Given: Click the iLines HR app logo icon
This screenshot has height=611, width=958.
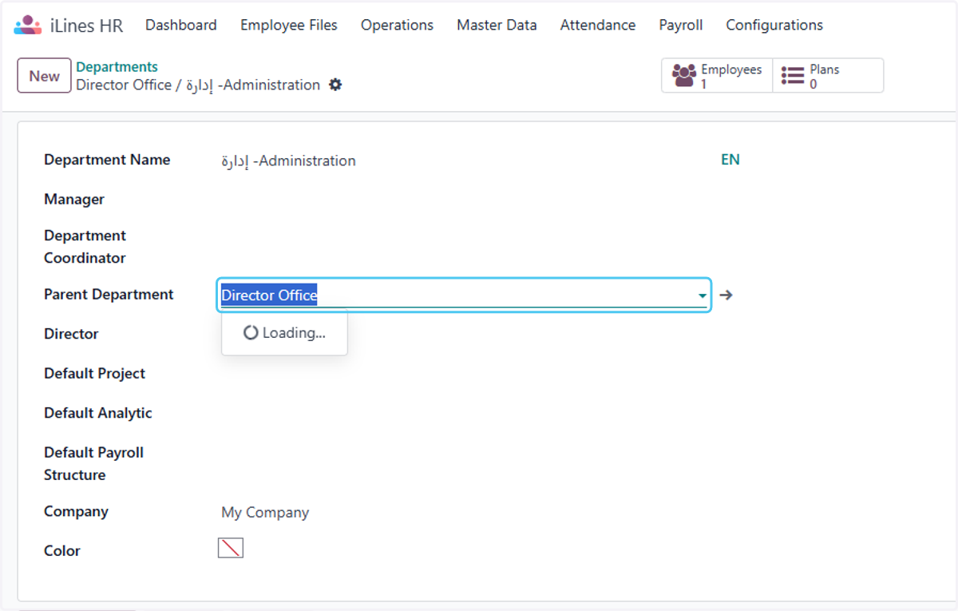Looking at the screenshot, I should [x=28, y=25].
